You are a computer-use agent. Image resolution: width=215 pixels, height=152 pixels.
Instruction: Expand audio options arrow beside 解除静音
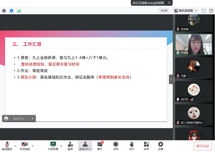(x=15, y=146)
